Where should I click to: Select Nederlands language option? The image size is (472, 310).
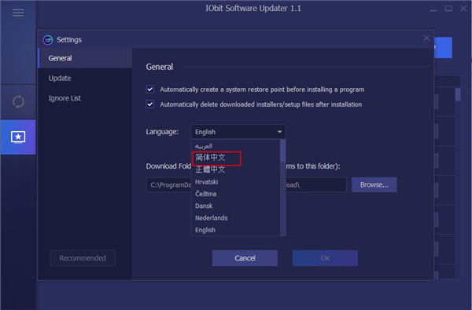[x=212, y=218]
